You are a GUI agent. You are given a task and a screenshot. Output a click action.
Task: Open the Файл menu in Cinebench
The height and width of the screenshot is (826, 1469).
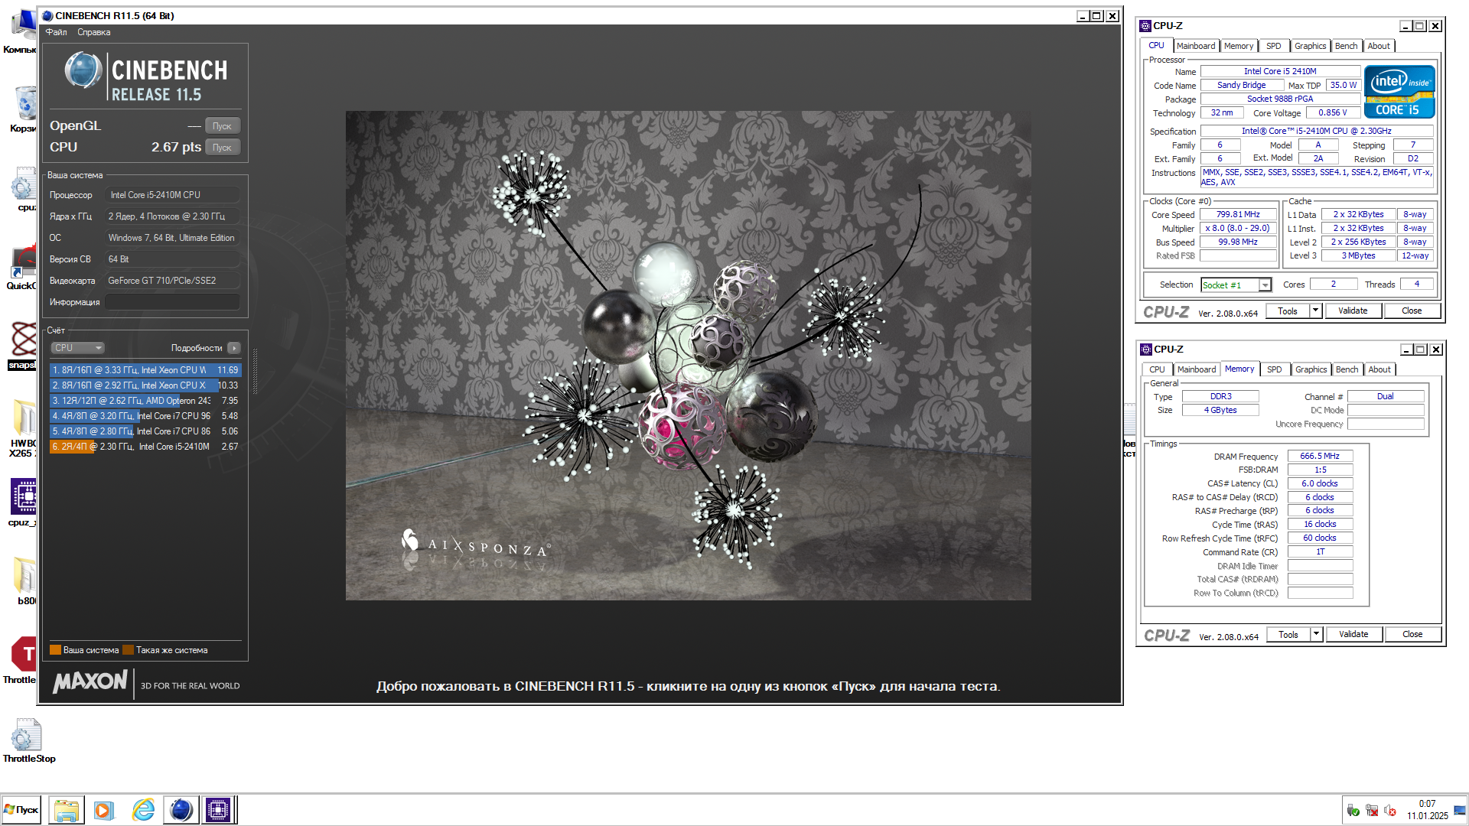click(x=56, y=32)
